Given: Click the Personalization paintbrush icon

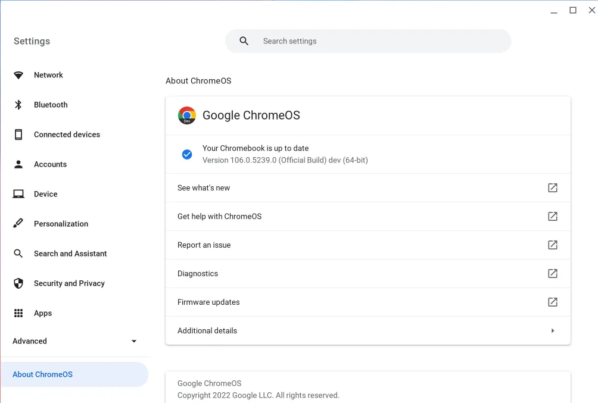Looking at the screenshot, I should click(18, 224).
